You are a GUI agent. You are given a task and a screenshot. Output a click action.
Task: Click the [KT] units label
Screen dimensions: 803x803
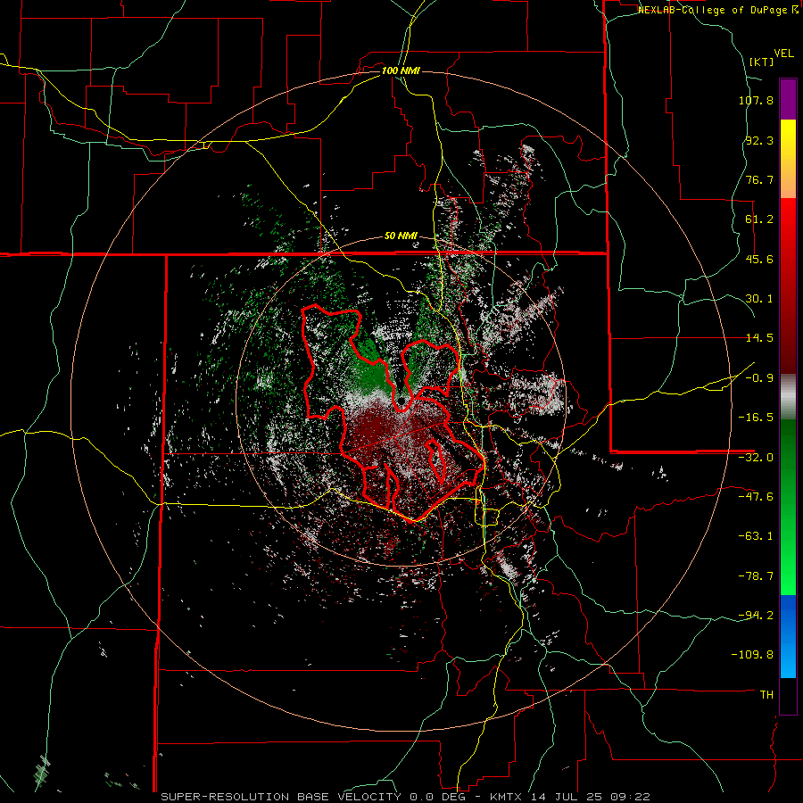pos(762,62)
